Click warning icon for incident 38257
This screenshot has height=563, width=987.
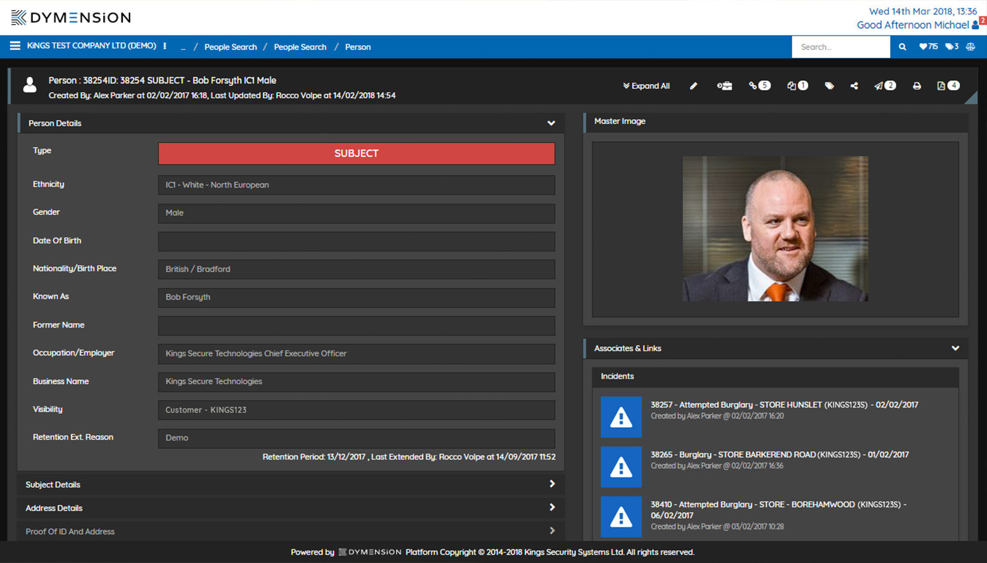(621, 417)
